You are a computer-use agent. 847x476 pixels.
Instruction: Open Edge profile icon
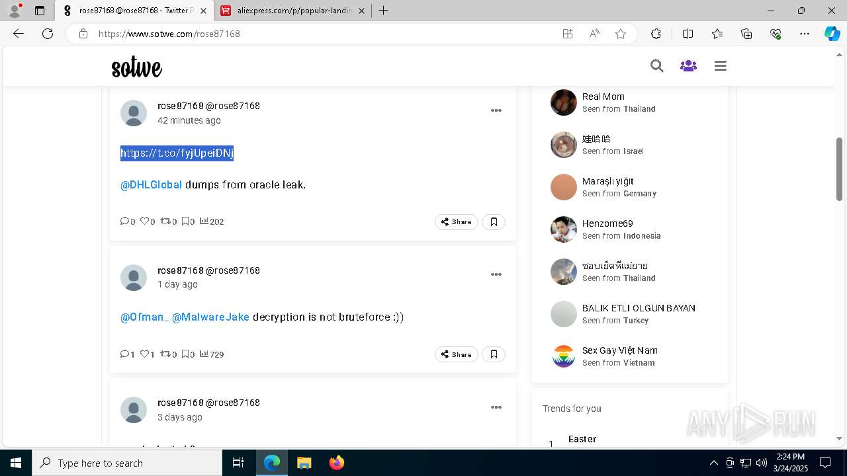[x=15, y=11]
